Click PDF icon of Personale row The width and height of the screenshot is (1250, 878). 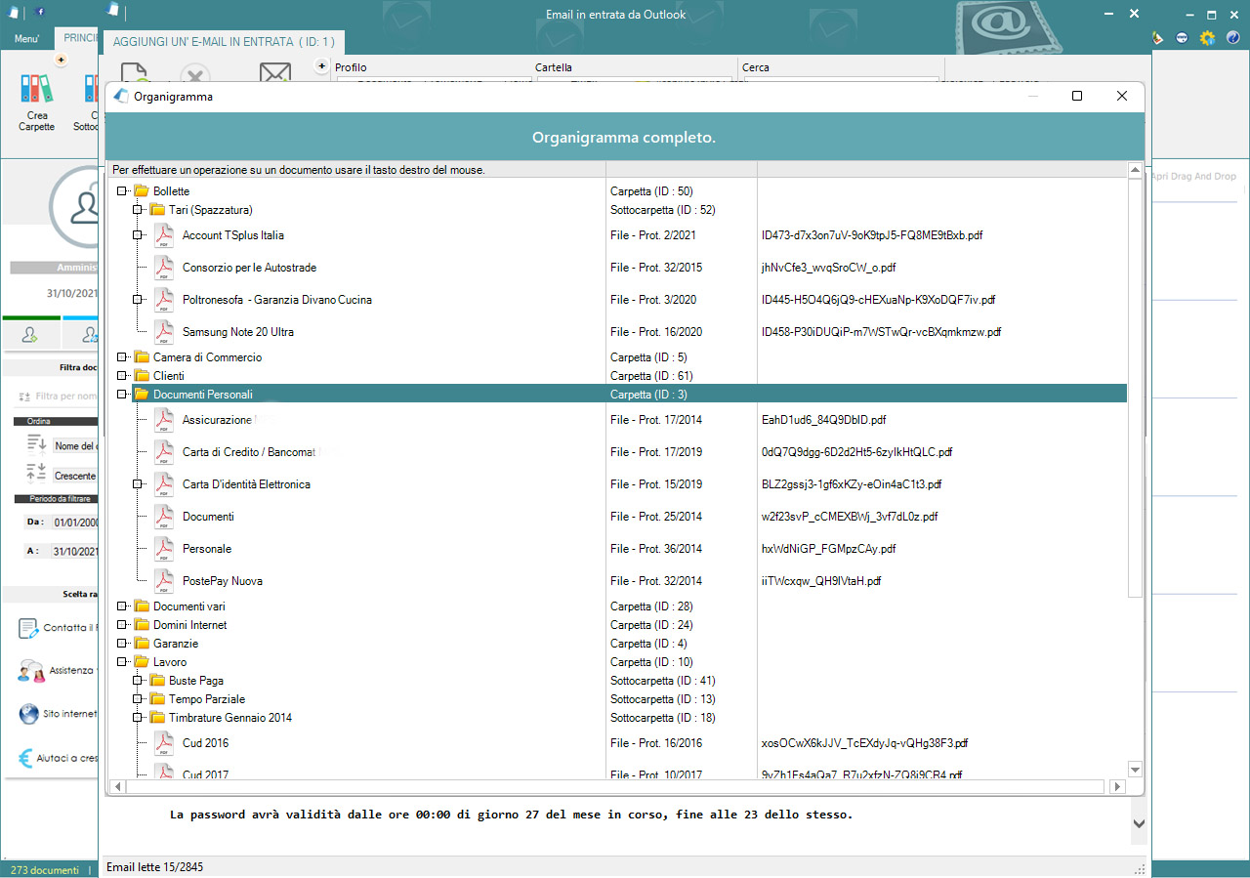pos(163,549)
